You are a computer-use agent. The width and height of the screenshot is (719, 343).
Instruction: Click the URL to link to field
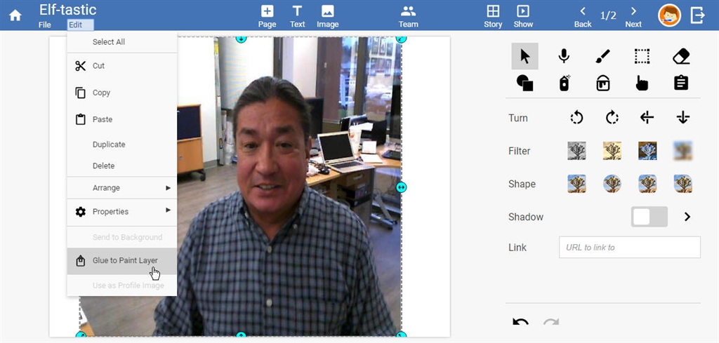click(630, 248)
